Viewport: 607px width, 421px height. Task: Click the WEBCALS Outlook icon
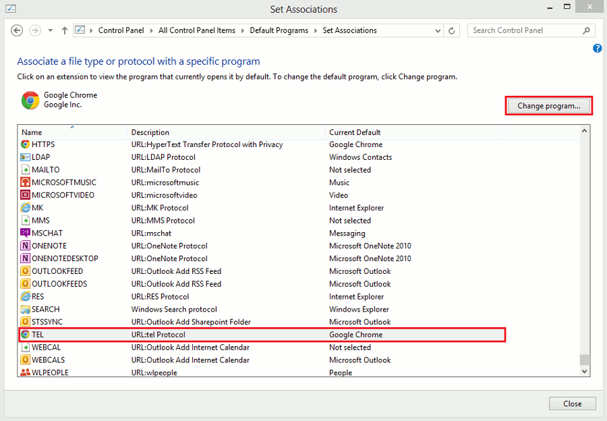(x=25, y=360)
